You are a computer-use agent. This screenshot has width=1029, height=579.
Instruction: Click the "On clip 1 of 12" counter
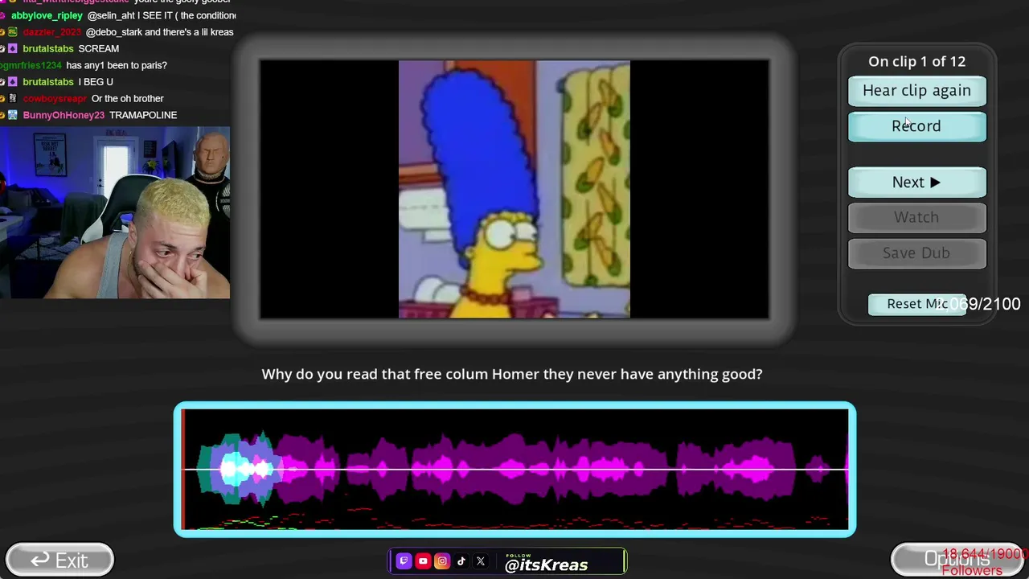916,61
